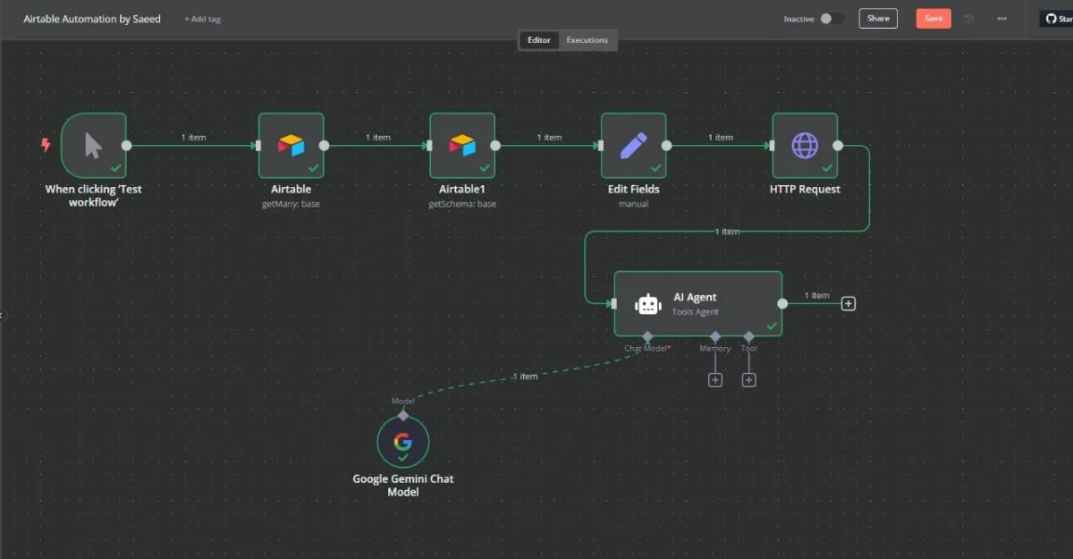Click the GitHub Star button
The height and width of the screenshot is (559, 1073).
tap(1056, 18)
